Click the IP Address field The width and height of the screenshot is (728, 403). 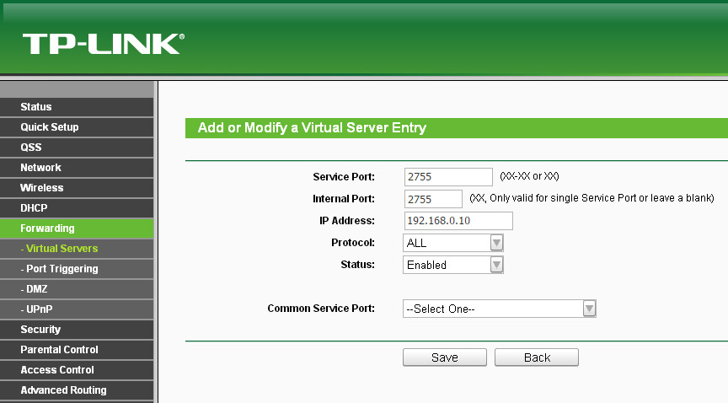458,221
